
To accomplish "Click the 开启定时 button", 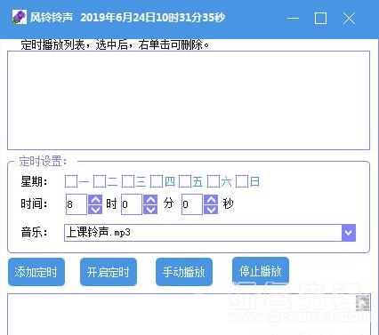I will click(109, 272).
